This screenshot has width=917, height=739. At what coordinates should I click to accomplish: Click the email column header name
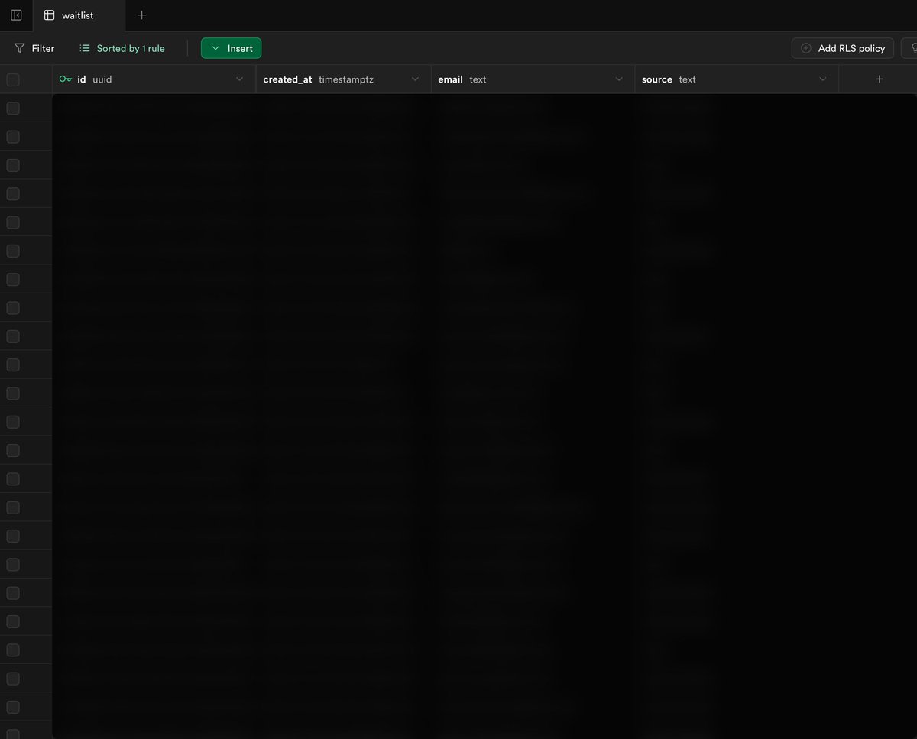point(450,79)
